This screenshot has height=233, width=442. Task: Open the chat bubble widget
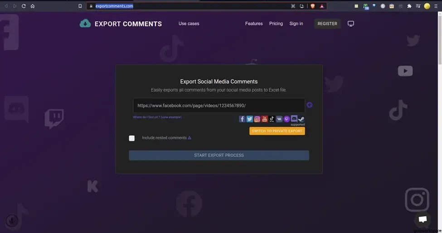(423, 219)
